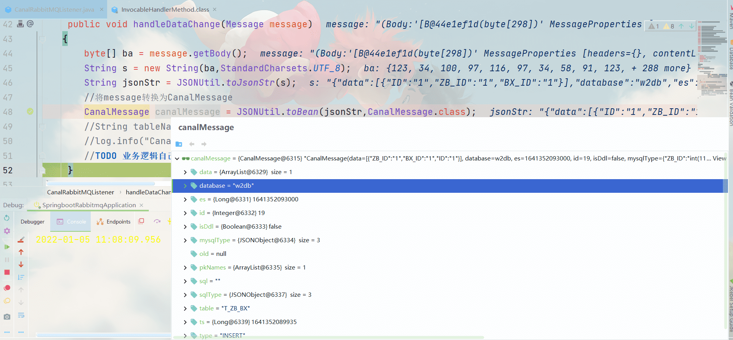Screen dimensions: 733x340
Task: Expand the data ArrayList node
Action: (x=185, y=172)
